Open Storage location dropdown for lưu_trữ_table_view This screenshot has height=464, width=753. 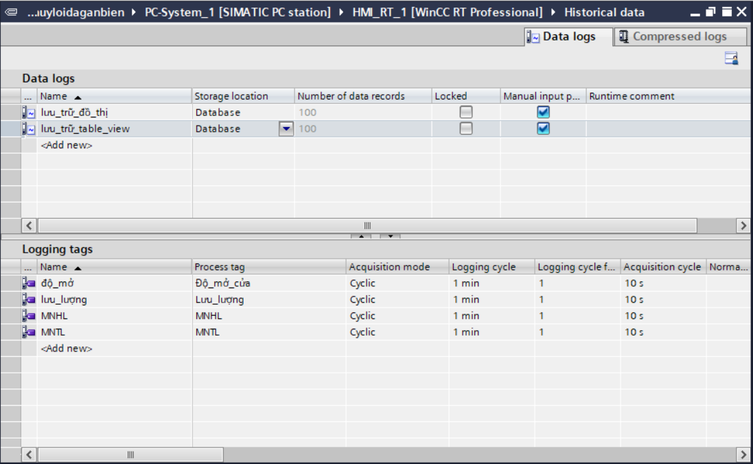point(286,129)
